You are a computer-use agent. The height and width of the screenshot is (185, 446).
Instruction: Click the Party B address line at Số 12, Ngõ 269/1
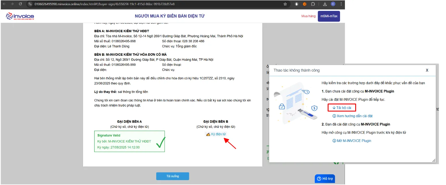click(x=154, y=60)
